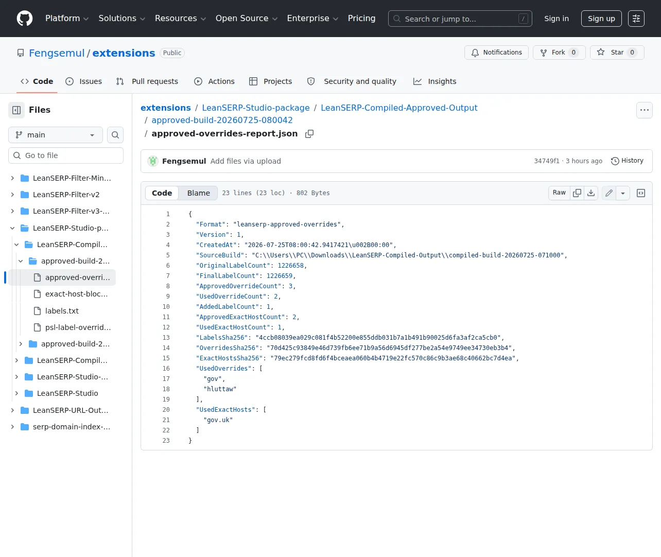Viewport: 661px width, 557px height.
Task: Expand the serp-domain-index-… folder
Action: click(12, 427)
